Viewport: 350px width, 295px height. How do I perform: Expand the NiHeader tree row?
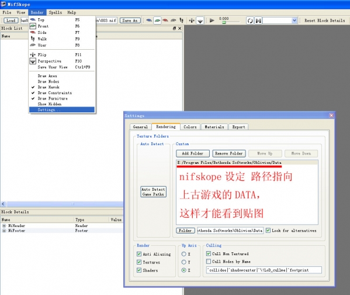point(4,226)
